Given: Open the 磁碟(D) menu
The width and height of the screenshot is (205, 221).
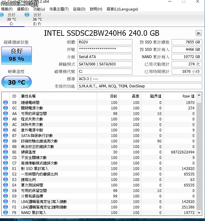Looking at the screenshot, I should pyautogui.click(x=79, y=9).
